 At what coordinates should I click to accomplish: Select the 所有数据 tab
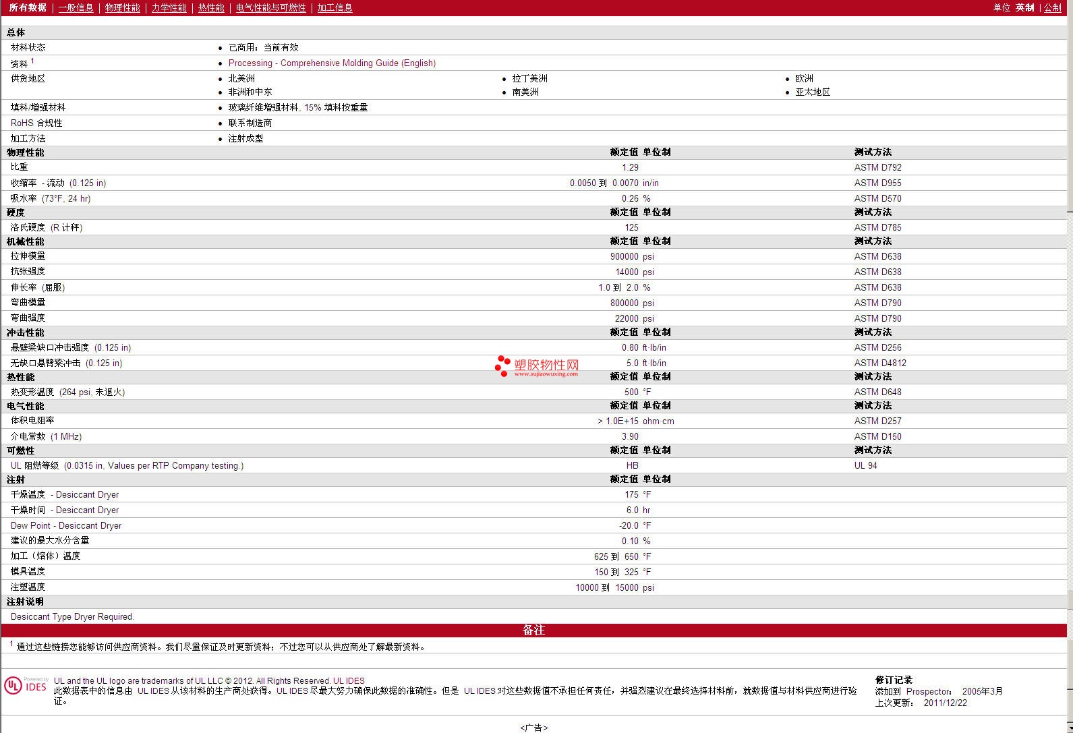[x=28, y=7]
